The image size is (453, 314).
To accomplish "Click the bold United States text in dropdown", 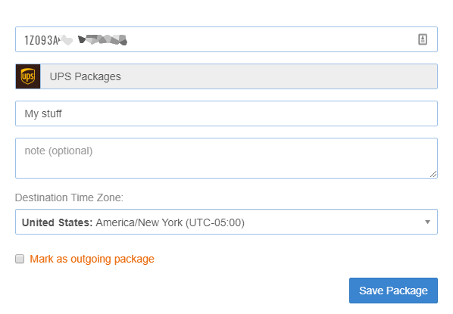I will tap(58, 222).
